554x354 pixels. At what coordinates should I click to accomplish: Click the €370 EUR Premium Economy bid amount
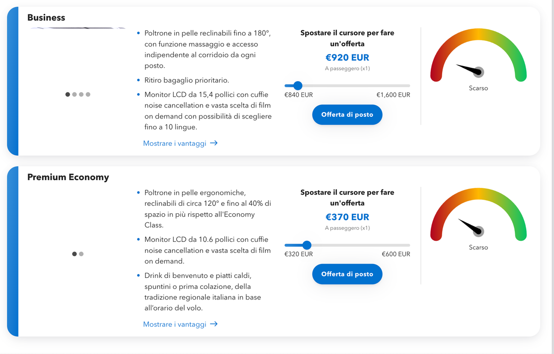click(347, 217)
